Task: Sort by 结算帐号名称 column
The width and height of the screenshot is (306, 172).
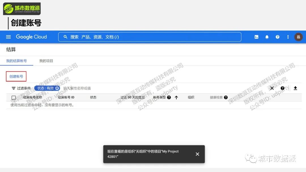Action: click(33, 97)
